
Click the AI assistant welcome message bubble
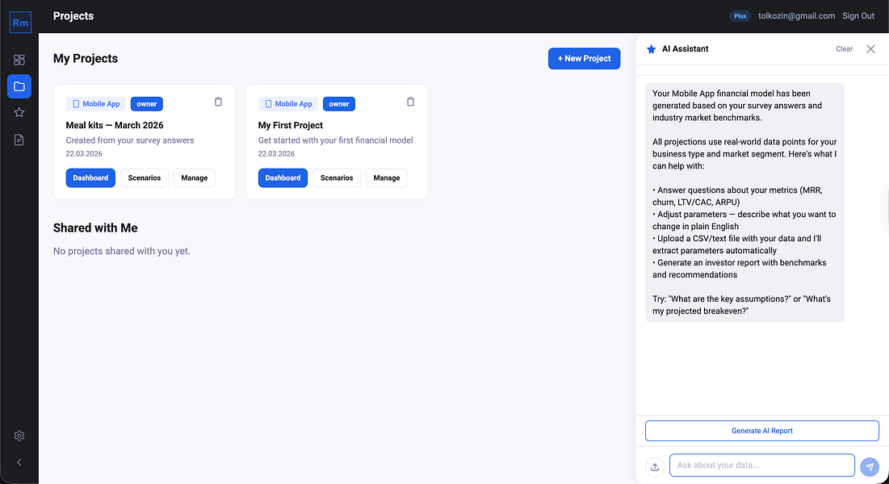pos(744,202)
